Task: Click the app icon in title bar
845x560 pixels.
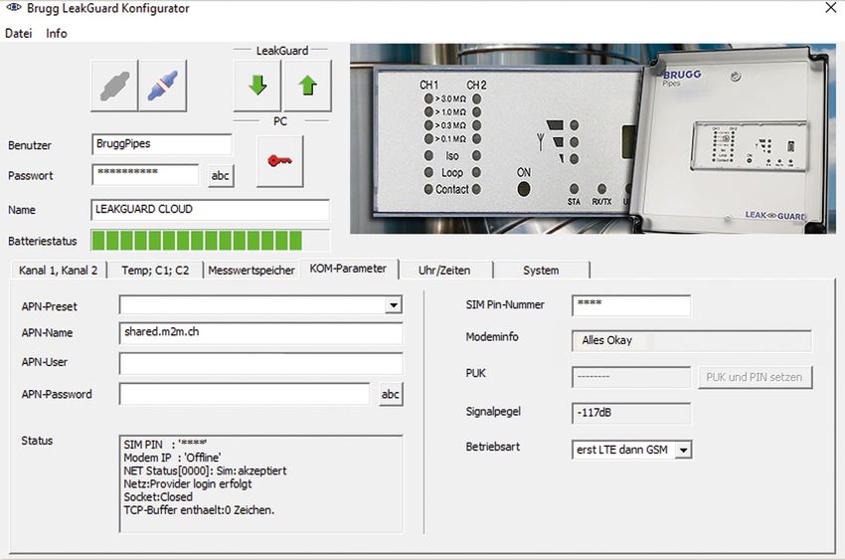Action: [x=14, y=8]
